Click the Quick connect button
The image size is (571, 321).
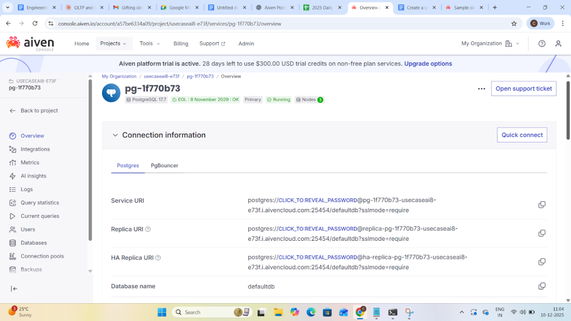(521, 135)
